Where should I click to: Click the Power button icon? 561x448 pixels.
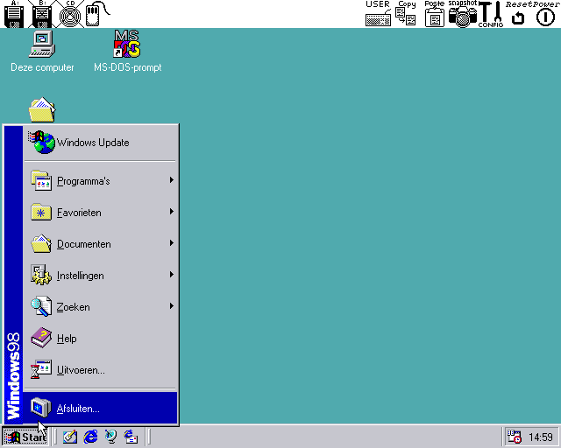(x=545, y=14)
